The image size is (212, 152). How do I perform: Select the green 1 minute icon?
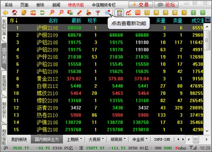pyautogui.click(x=193, y=13)
